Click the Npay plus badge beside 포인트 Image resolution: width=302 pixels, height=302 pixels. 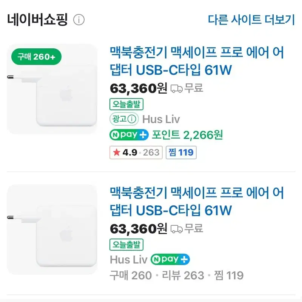tap(129, 135)
